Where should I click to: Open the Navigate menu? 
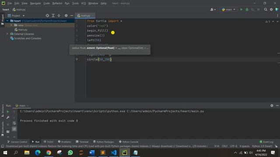35,3
